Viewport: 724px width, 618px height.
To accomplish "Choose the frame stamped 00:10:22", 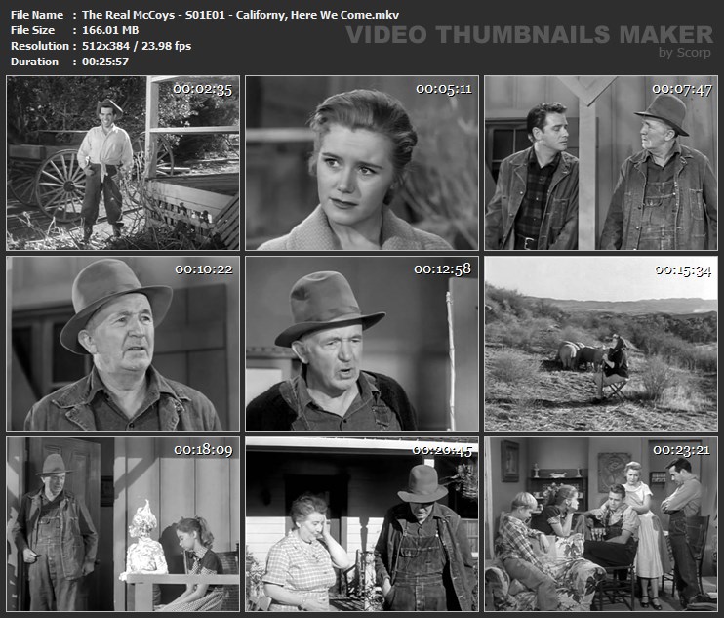I will tap(123, 344).
